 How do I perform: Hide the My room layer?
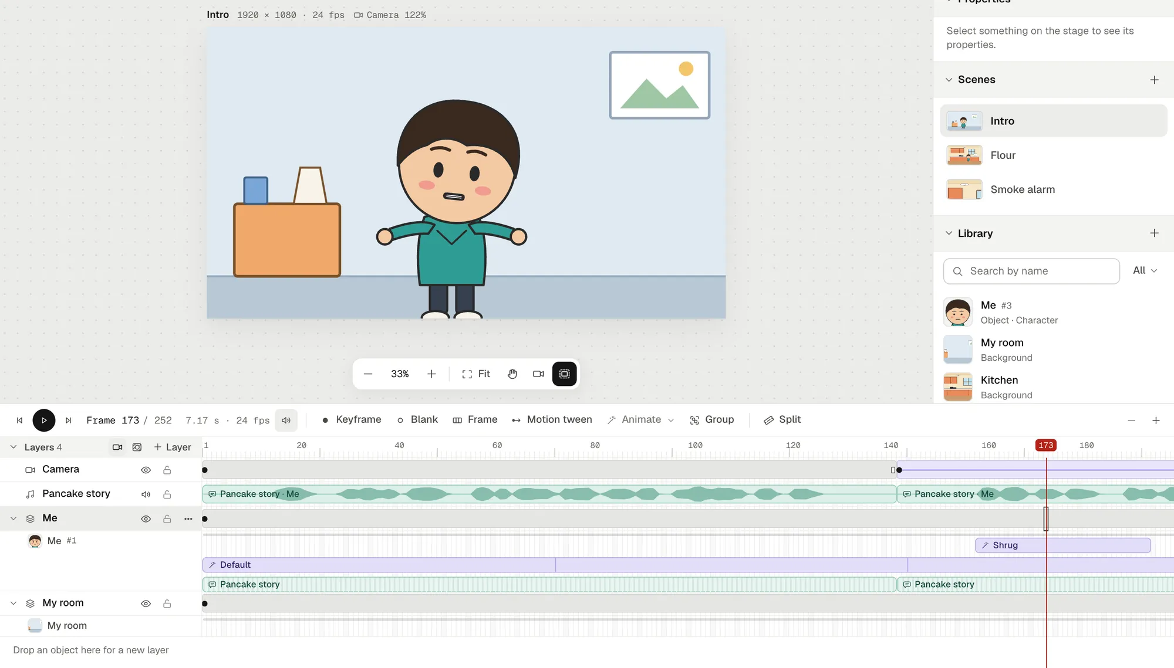click(x=146, y=604)
